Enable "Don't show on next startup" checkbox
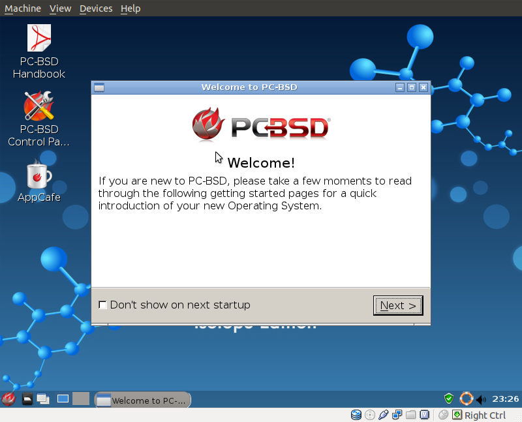Image resolution: width=522 pixels, height=422 pixels. [x=102, y=305]
